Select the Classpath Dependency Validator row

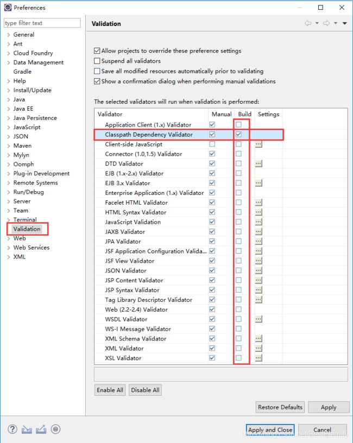click(x=188, y=134)
